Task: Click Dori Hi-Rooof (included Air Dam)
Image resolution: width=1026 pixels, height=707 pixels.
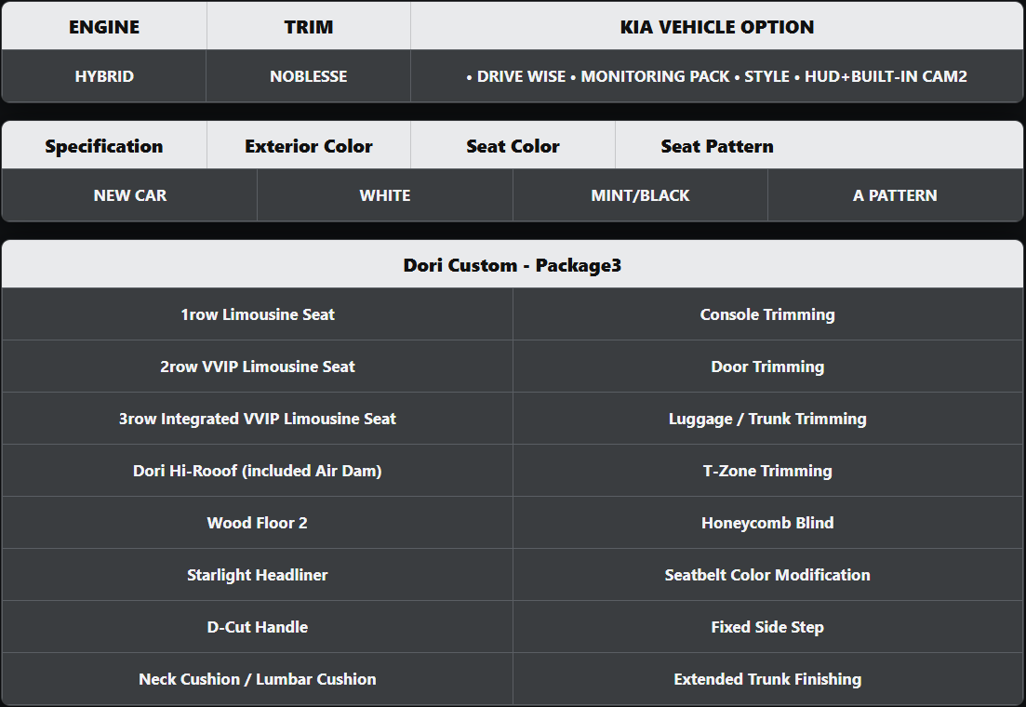Action: tap(258, 471)
